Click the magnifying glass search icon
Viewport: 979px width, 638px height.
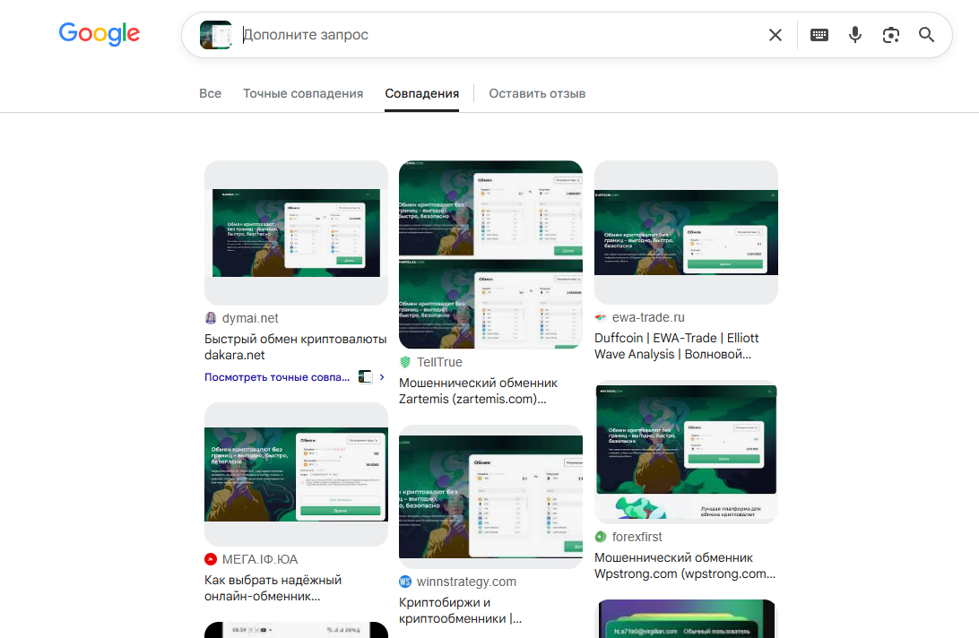pos(927,35)
